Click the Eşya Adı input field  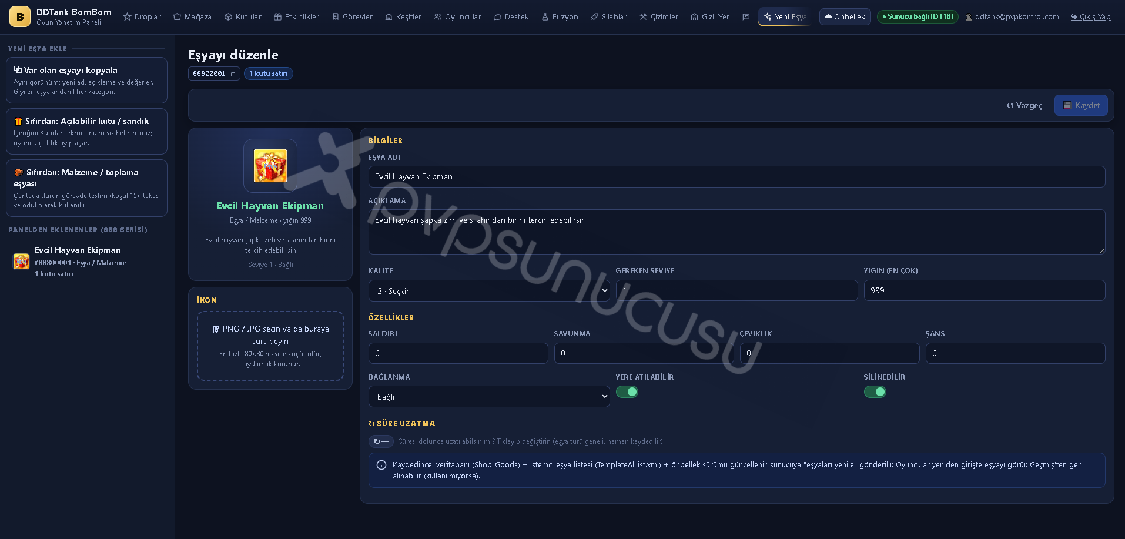click(x=736, y=176)
